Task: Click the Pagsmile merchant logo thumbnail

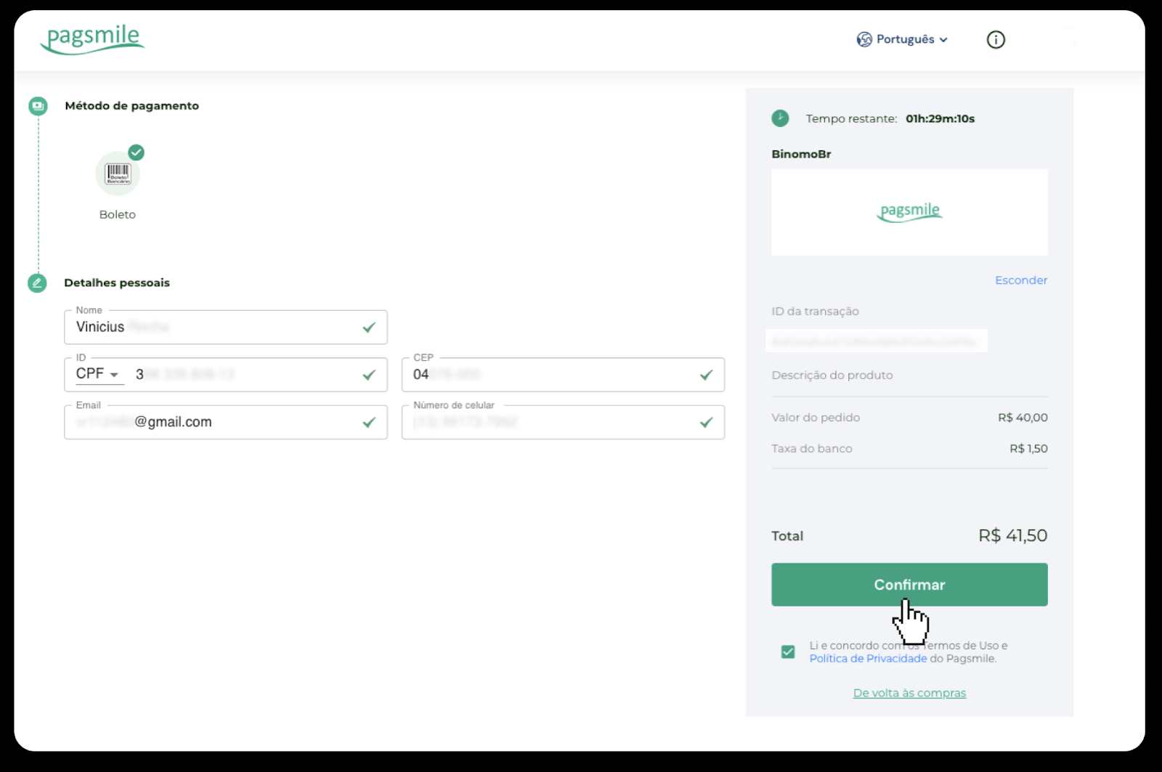Action: tap(909, 212)
